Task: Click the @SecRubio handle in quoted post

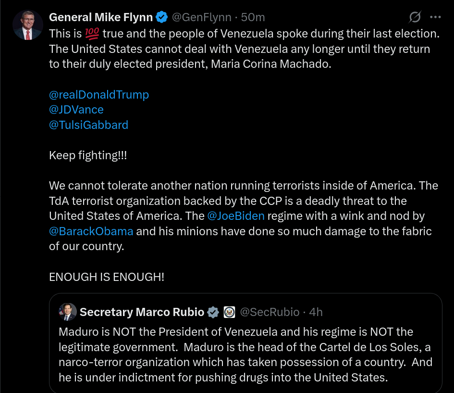Action: 270,312
